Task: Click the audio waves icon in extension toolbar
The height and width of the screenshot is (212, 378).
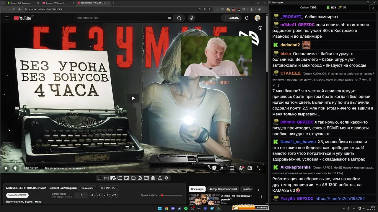Action: (x=106, y=178)
